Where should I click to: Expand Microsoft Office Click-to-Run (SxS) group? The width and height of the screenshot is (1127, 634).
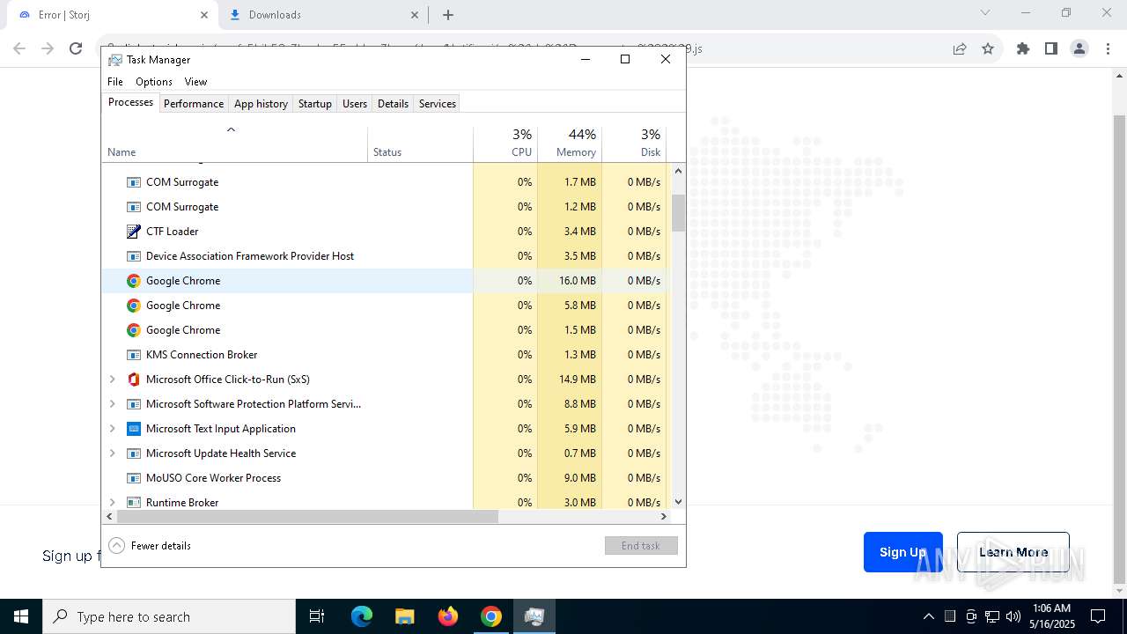coord(112,380)
